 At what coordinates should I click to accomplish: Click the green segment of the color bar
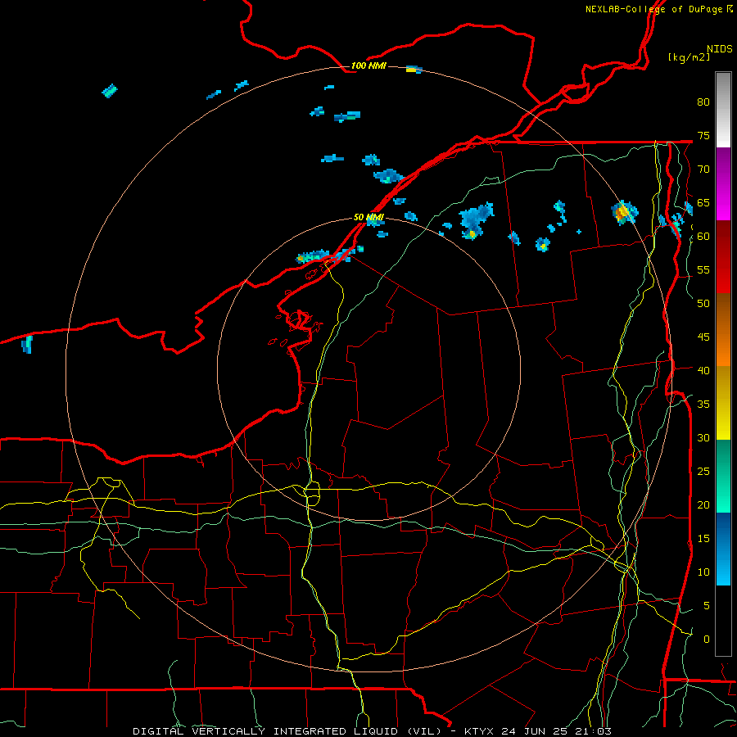(x=723, y=476)
